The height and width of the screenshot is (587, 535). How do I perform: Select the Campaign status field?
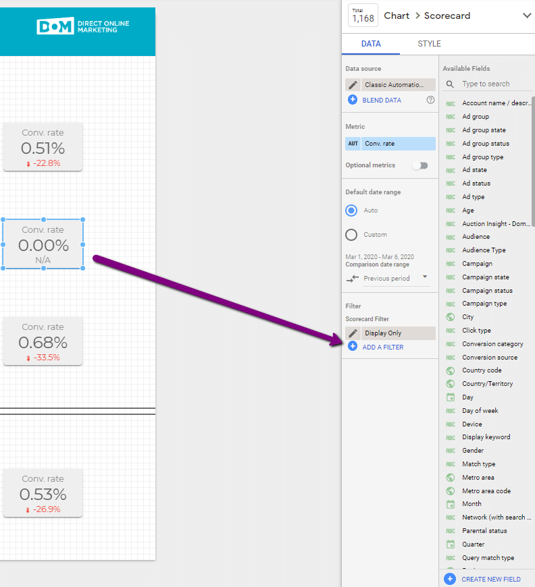tap(488, 291)
